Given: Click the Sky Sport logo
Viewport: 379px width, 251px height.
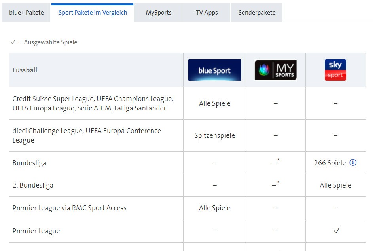Looking at the screenshot, I should pos(335,70).
